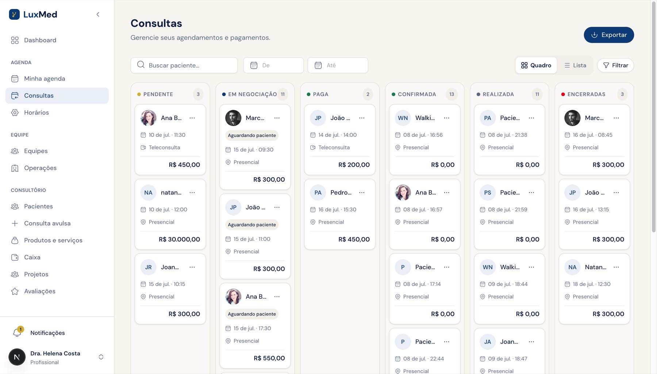Open the Até date picker field
This screenshot has width=657, height=374.
coord(338,65)
